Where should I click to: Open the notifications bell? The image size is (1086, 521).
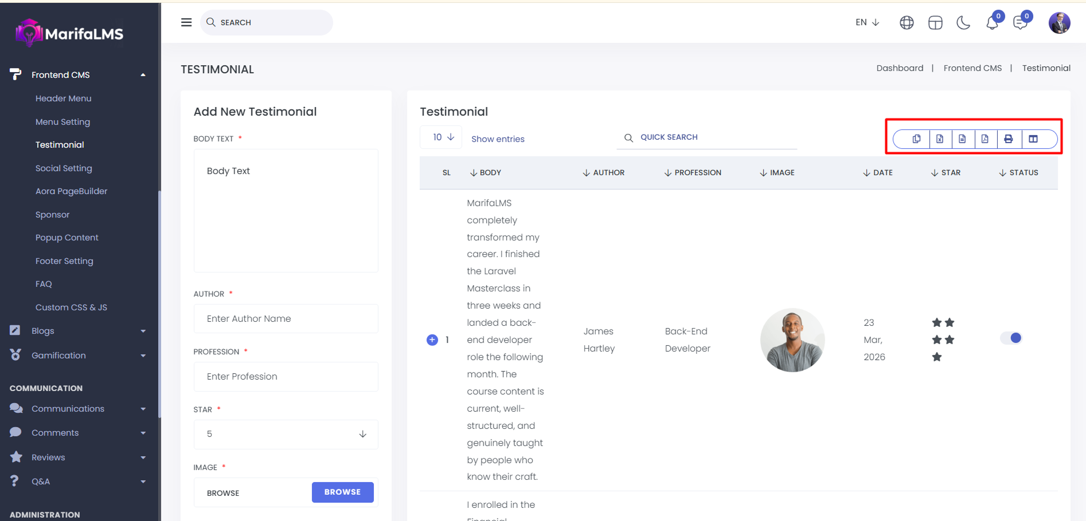click(992, 23)
